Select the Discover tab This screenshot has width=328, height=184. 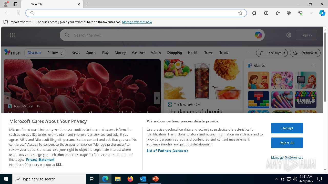tap(35, 53)
